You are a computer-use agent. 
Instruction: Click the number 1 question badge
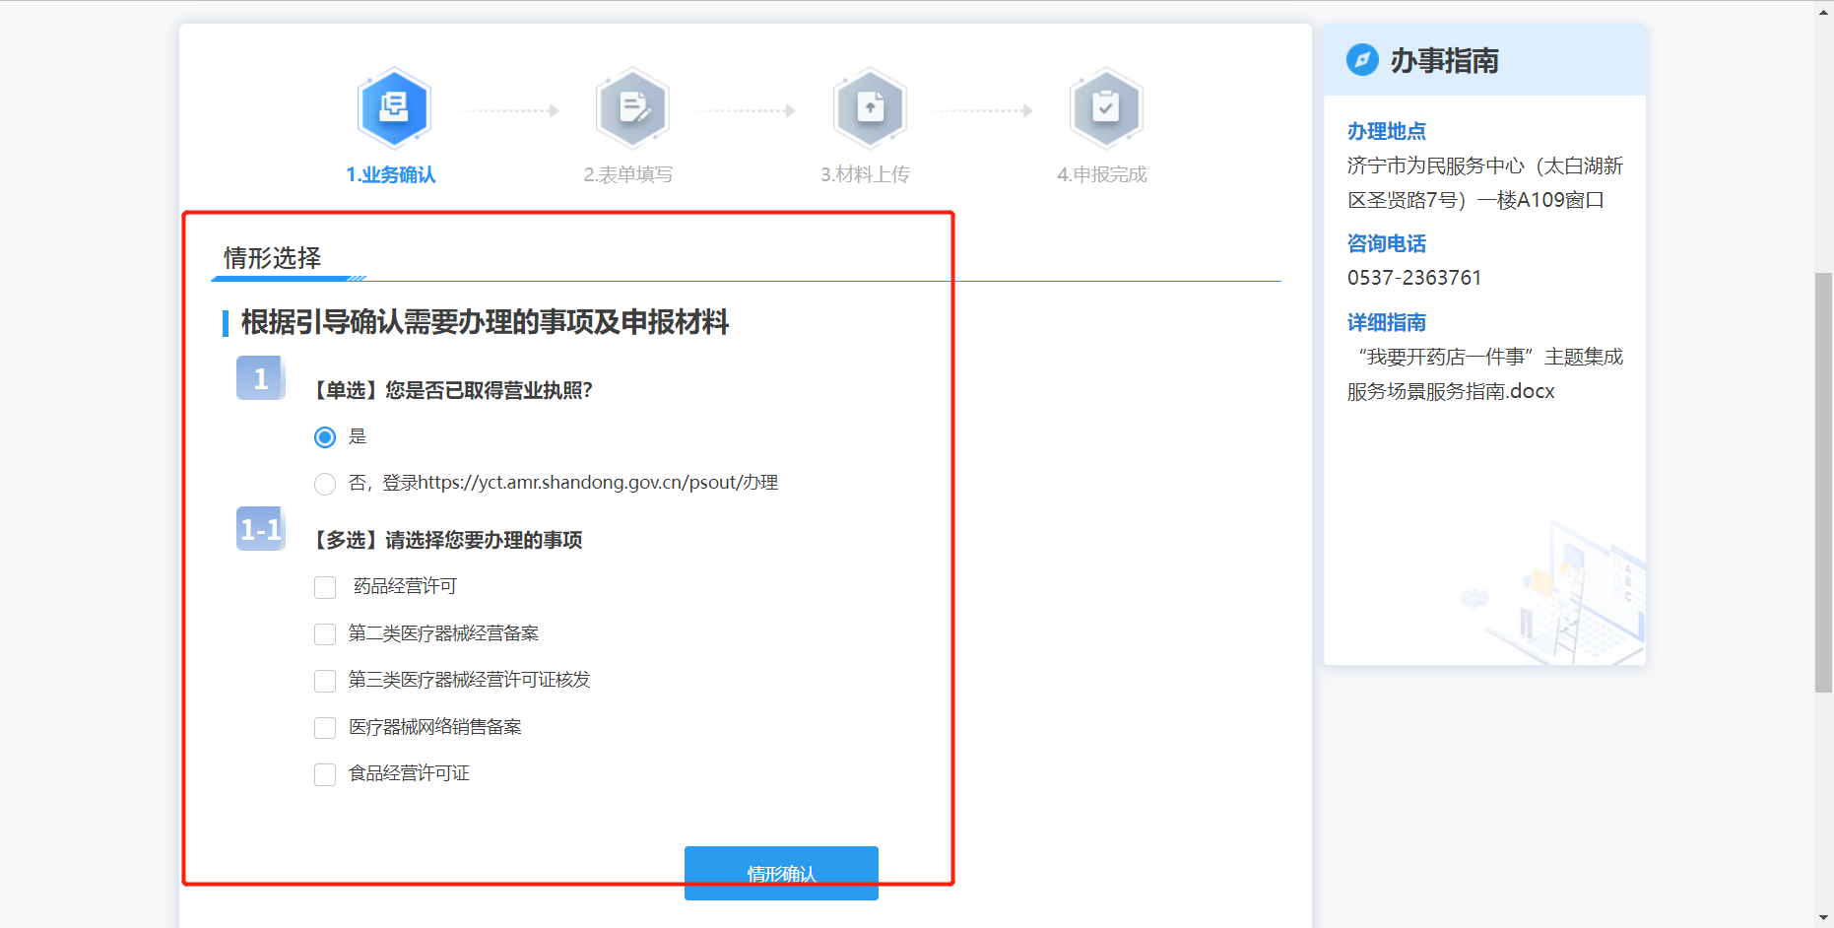[x=260, y=378]
